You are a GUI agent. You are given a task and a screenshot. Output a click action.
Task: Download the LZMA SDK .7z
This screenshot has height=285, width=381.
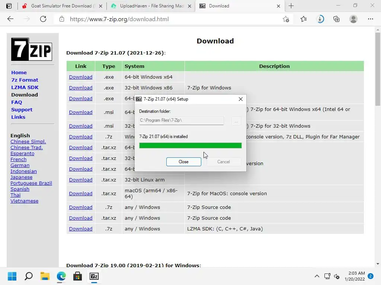[81, 229]
